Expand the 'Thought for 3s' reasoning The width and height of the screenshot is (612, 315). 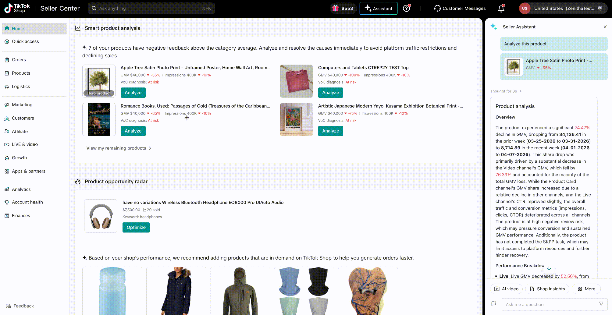tap(506, 91)
